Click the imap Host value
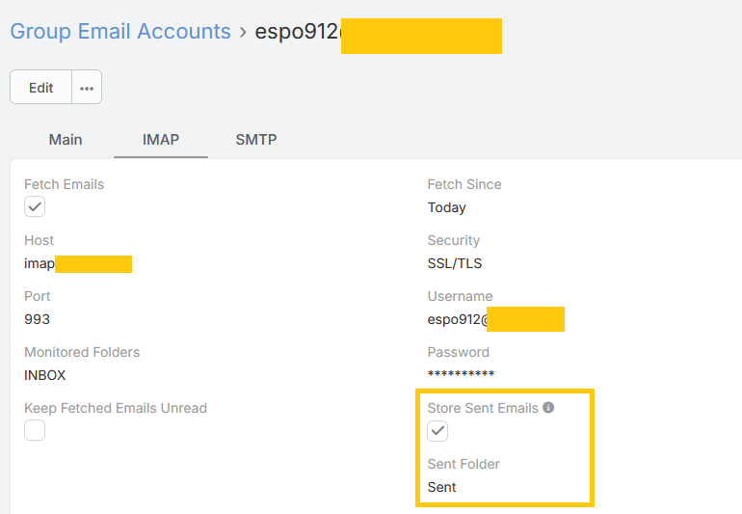The image size is (742, 514). (x=40, y=263)
